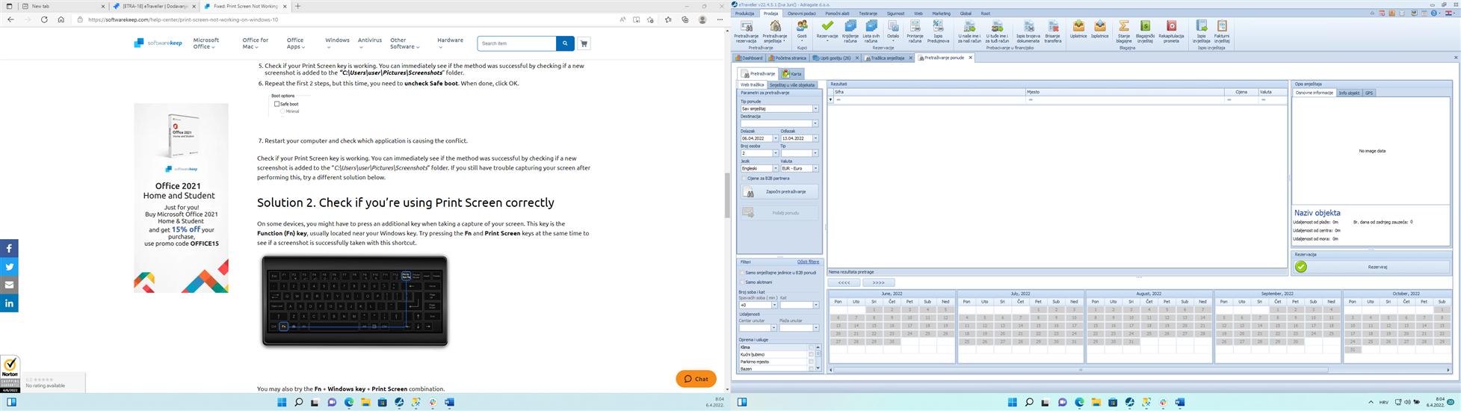The width and height of the screenshot is (1461, 411).
Task: Open Pretraživanje smještaja ribbon icon
Action: point(775,31)
